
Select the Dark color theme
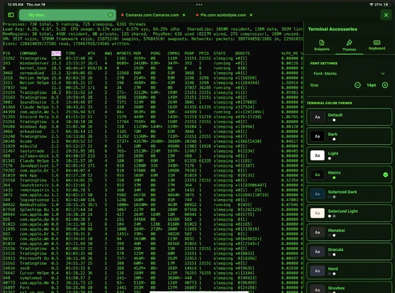[x=349, y=136]
